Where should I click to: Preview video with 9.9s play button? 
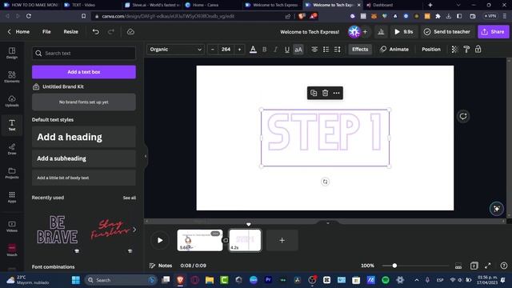coord(404,32)
